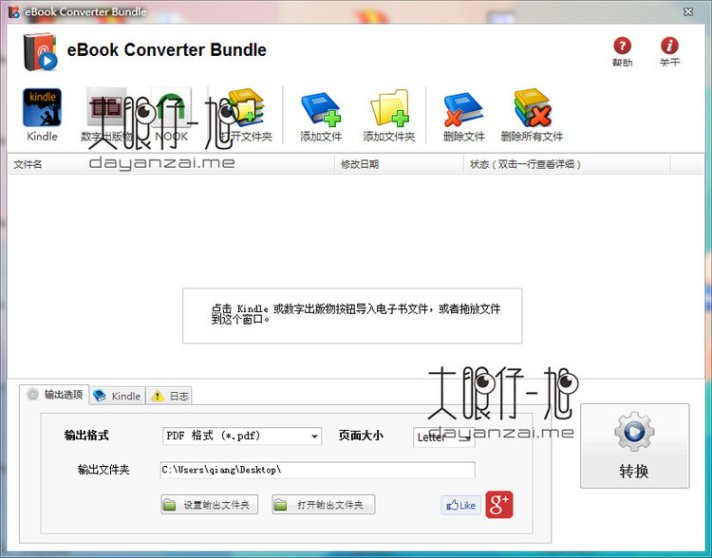The image size is (712, 558).
Task: Open the 页面大小 Letter dropdown
Action: click(442, 437)
